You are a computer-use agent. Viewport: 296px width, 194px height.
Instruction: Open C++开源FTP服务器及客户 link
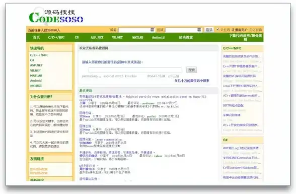click(x=241, y=67)
